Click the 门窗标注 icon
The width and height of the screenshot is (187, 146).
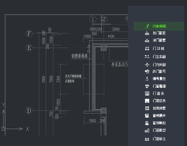[147, 139]
